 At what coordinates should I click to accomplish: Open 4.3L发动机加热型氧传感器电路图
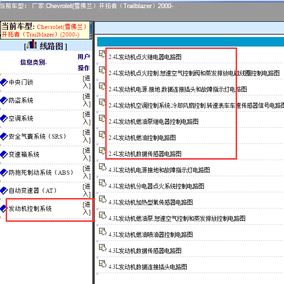[151, 202]
